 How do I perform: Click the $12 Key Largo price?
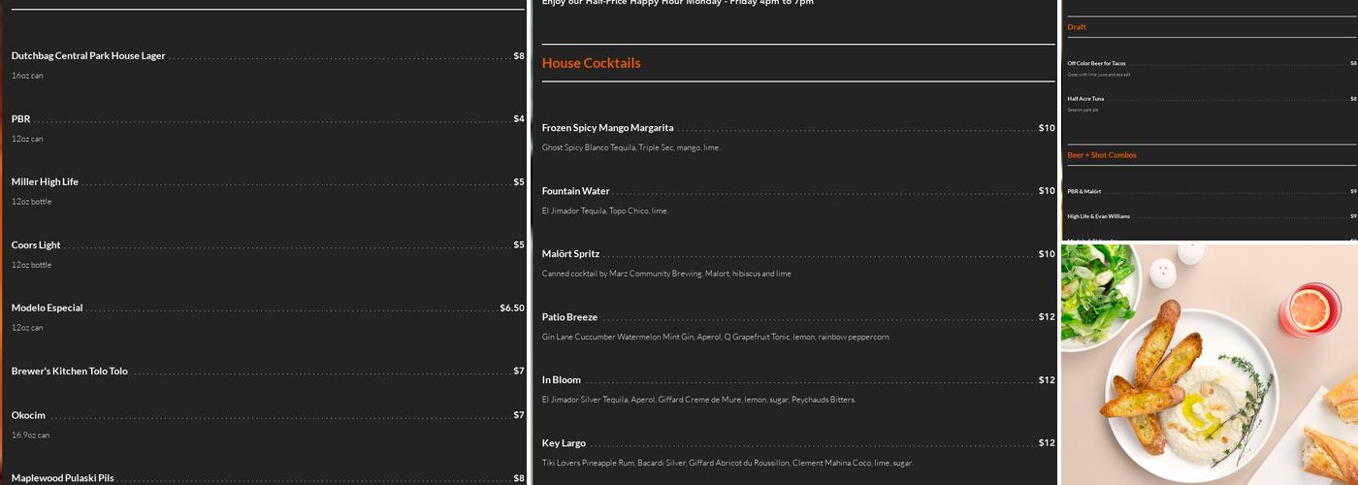[x=1047, y=443]
